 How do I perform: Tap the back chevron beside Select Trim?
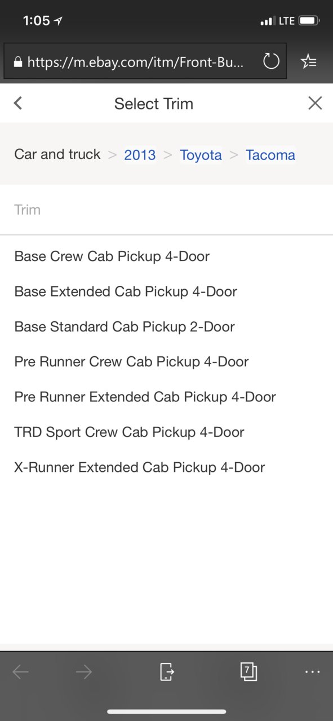(18, 103)
